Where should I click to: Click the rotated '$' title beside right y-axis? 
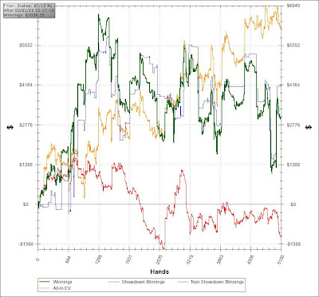click(x=309, y=128)
